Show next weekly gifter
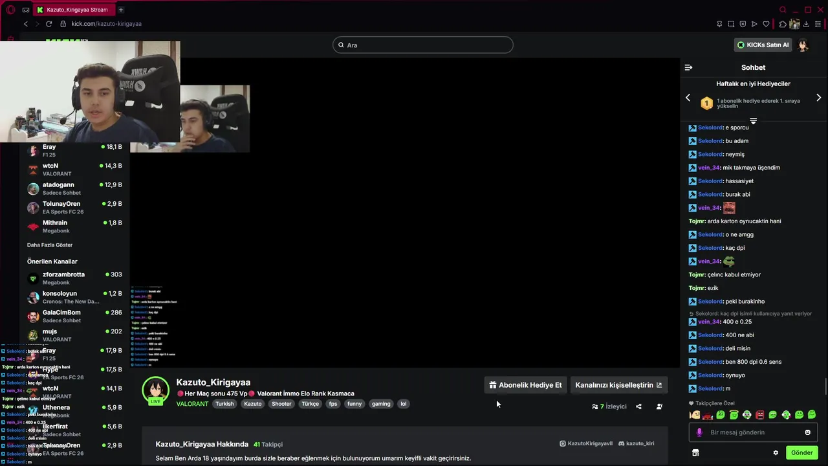Image resolution: width=828 pixels, height=466 pixels. click(818, 98)
